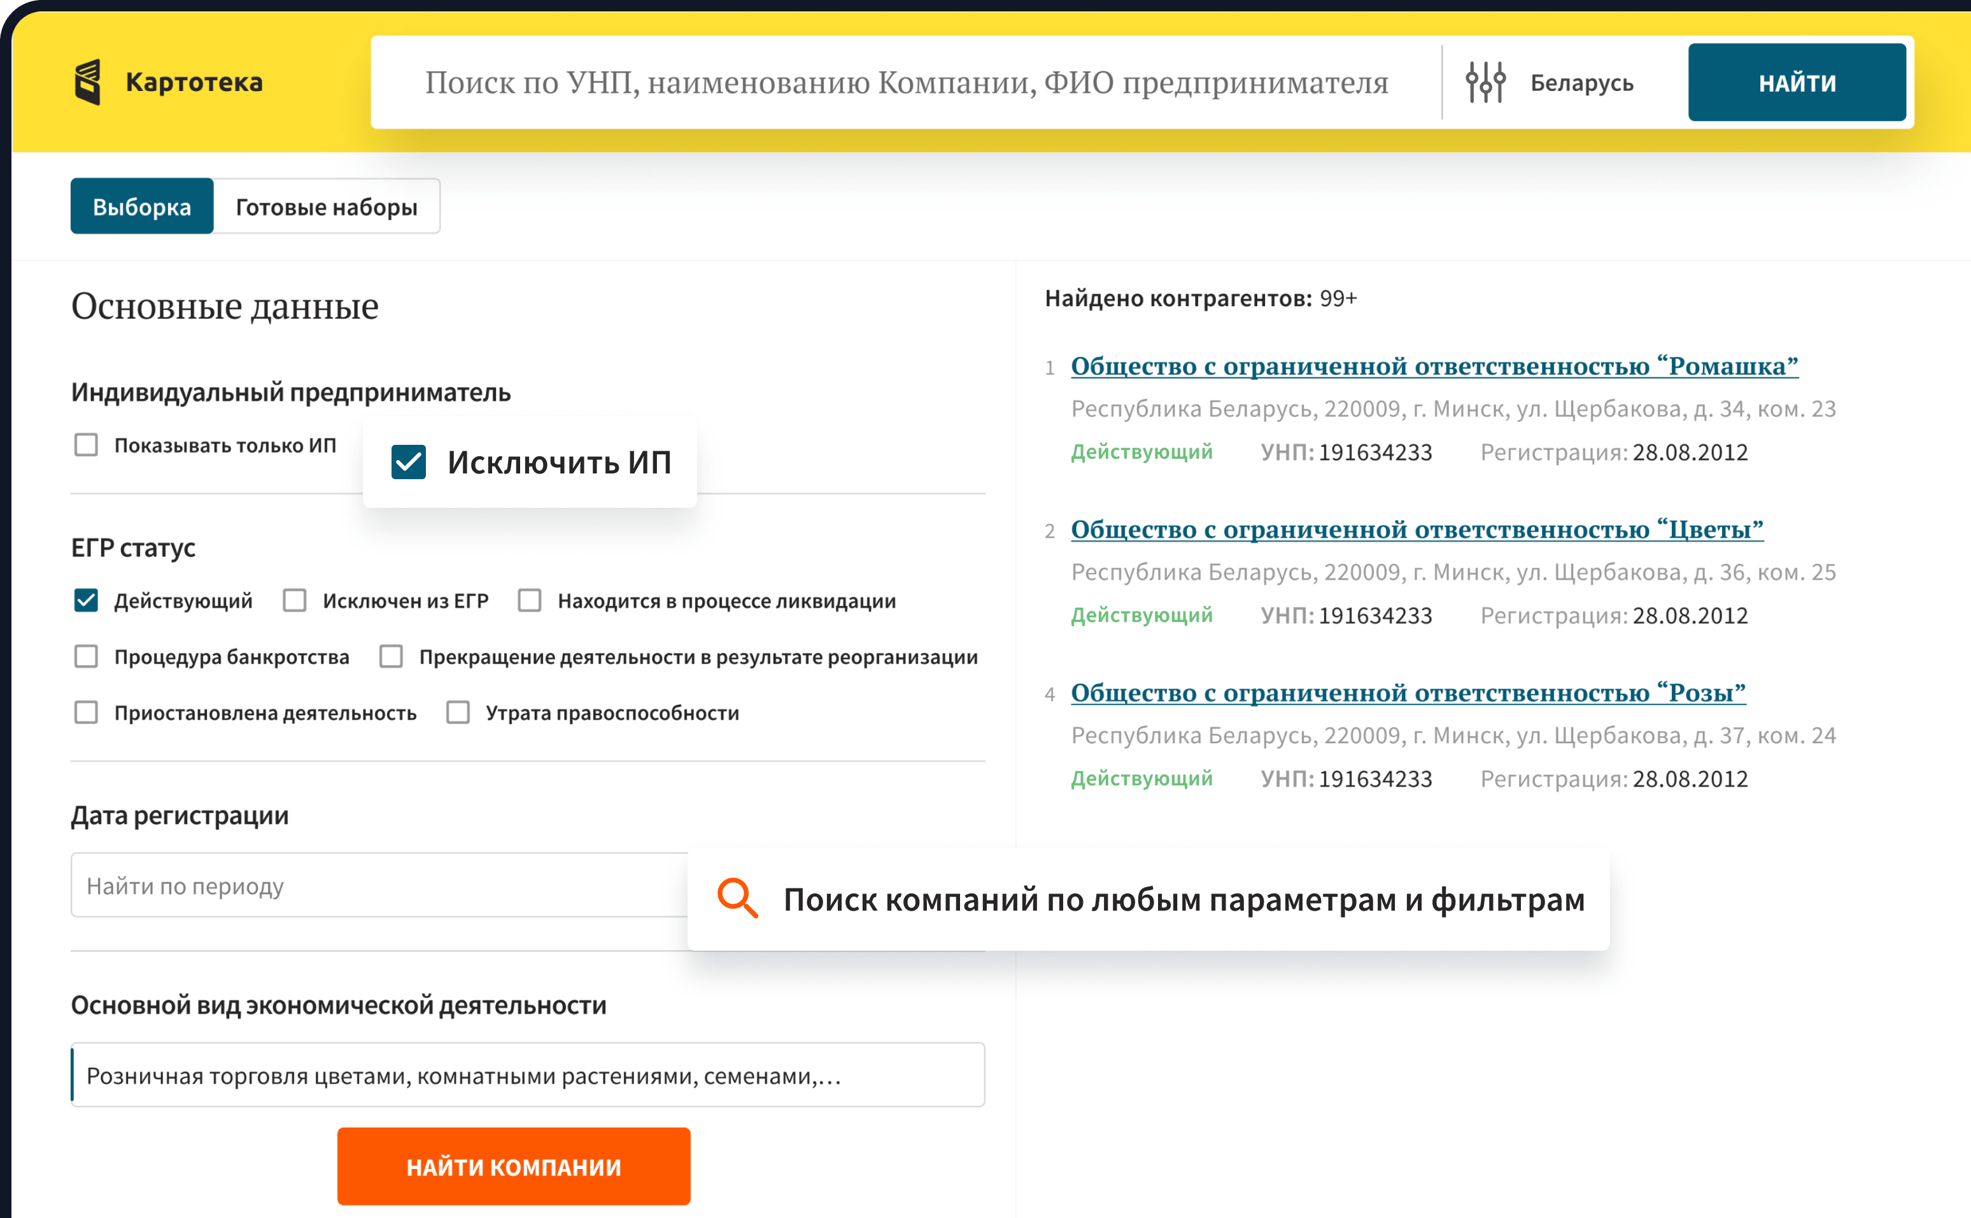
Task: Enable the «Показывать только ИП» checkbox
Action: pos(85,445)
